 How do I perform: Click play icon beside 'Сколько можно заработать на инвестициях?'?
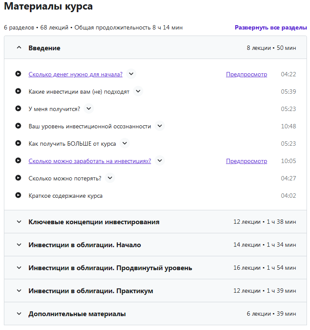click(18, 160)
